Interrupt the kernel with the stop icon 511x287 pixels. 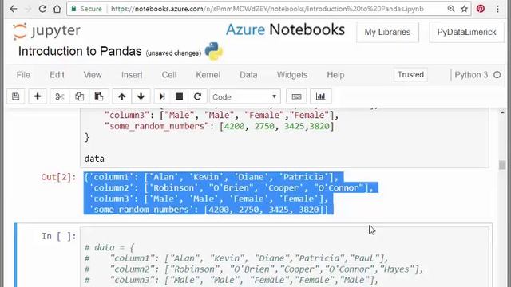pyautogui.click(x=179, y=96)
